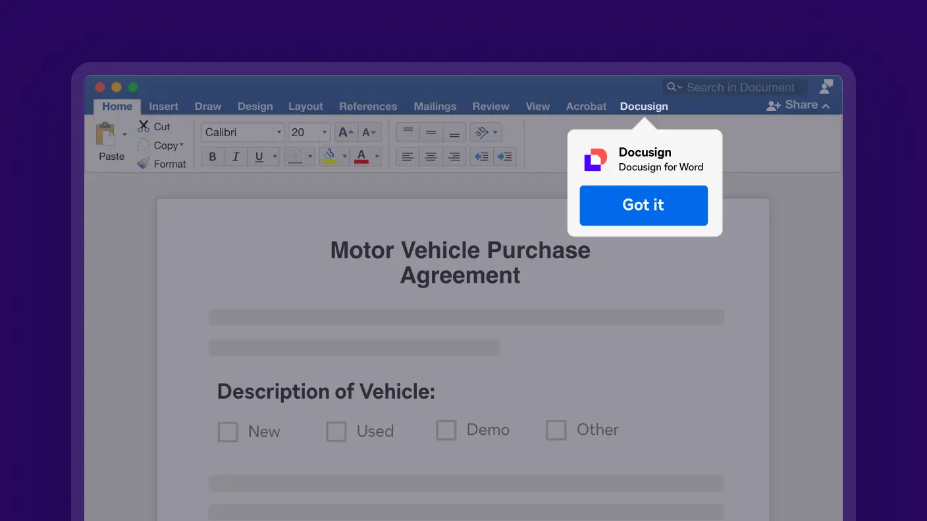Expand the text orientation dropdown arrow

click(495, 132)
